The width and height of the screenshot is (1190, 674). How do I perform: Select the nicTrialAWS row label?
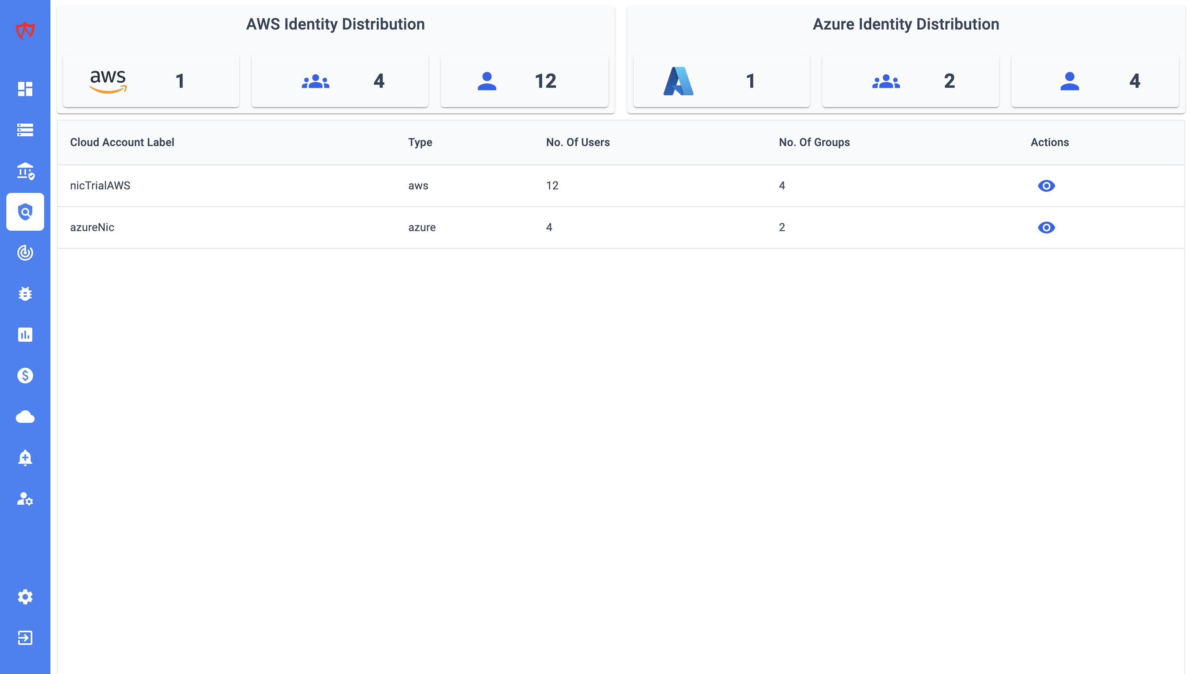pyautogui.click(x=100, y=186)
